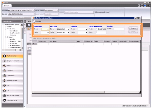This screenshot has height=109, width=152.
Task: Open the Seleccionar estilo visual dropdown
Action: pos(123,12)
